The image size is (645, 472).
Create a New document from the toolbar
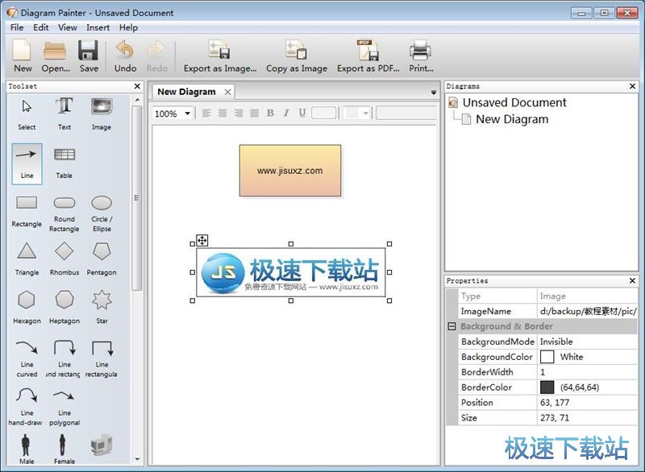(x=23, y=56)
